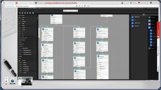Click the Share screen button
Screen dimensions: 161x90
(155, 3)
